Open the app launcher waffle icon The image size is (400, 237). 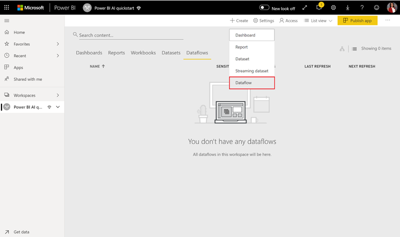(x=6, y=7)
